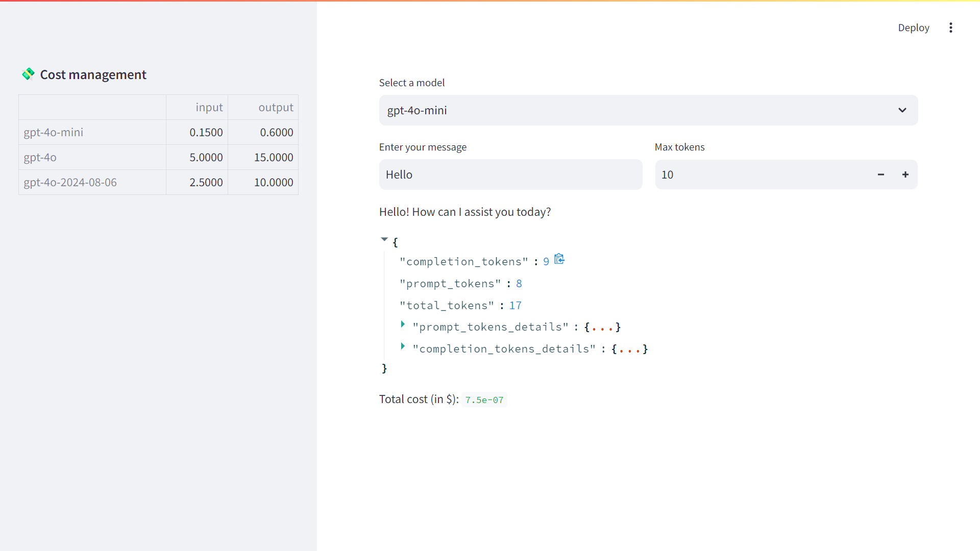Click the prompt_tokens value 8
The image size is (980, 551).
pos(519,284)
